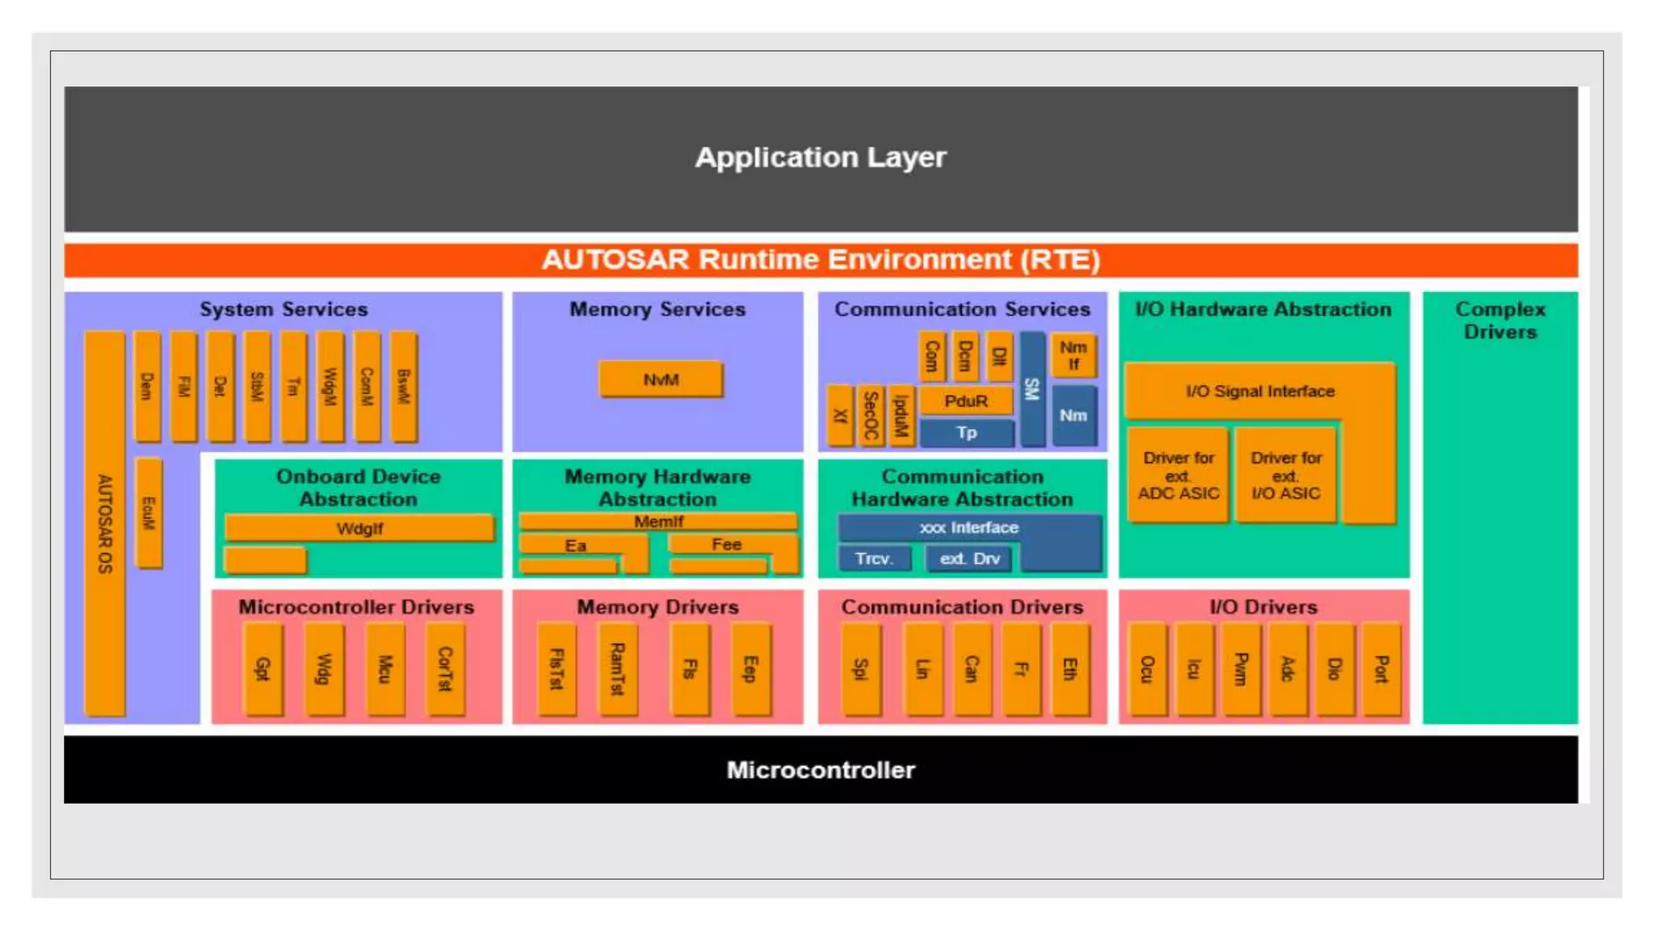Click the blue Tp module box
Screen dimensions: 1654x930
point(967,433)
